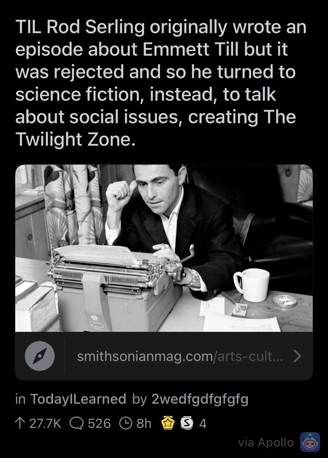Viewport: 328px width, 458px height.
Task: Tap the arts-cult URL path text
Action: 249,356
